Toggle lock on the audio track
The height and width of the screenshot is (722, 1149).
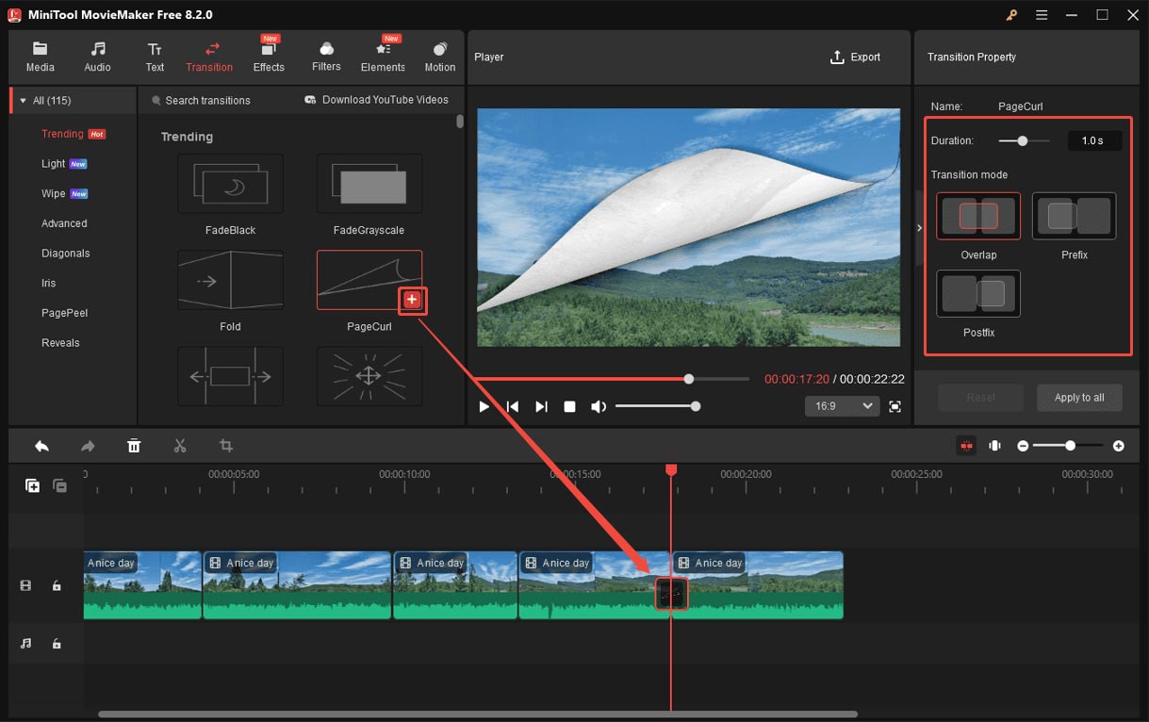click(57, 644)
